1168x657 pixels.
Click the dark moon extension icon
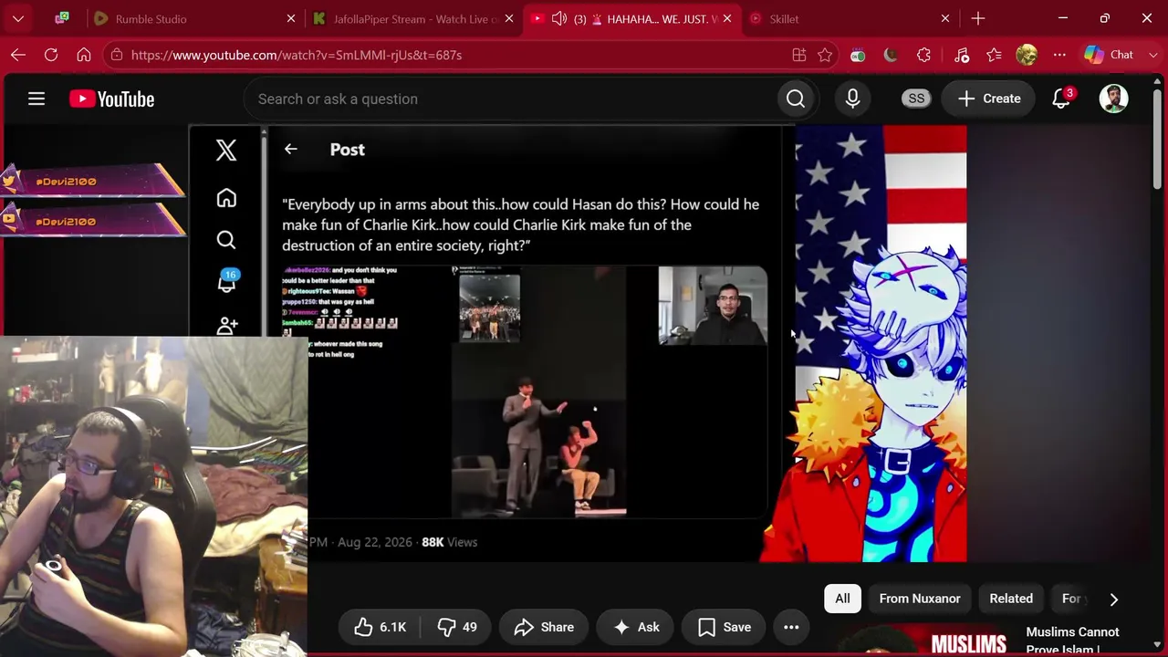coord(891,55)
